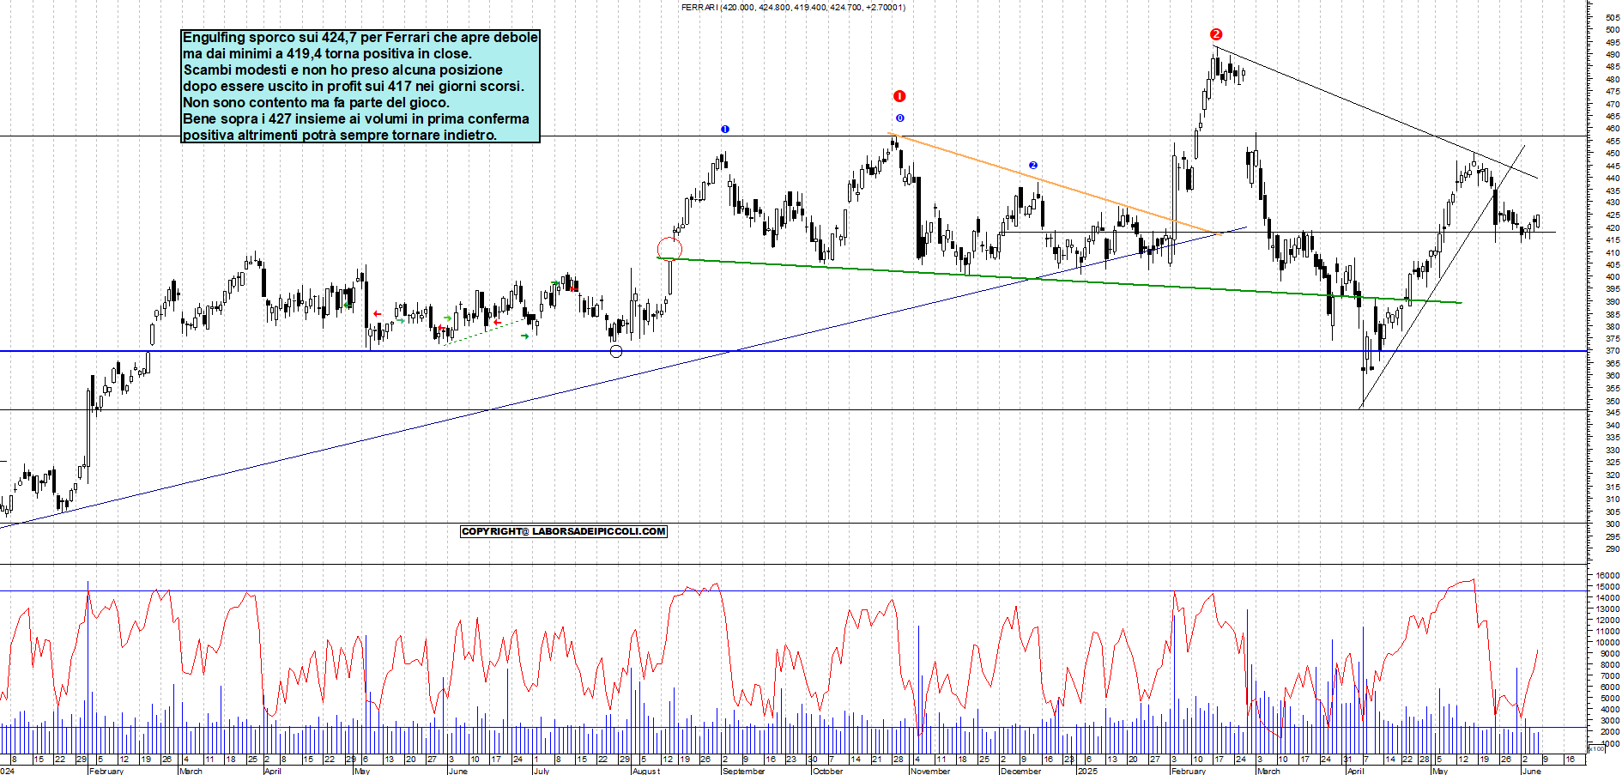
Task: Click the blue marker 0 below red 1
Action: point(899,118)
